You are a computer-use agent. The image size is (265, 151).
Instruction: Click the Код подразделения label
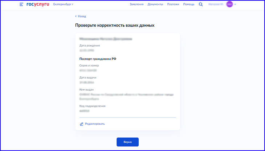tap(92, 106)
